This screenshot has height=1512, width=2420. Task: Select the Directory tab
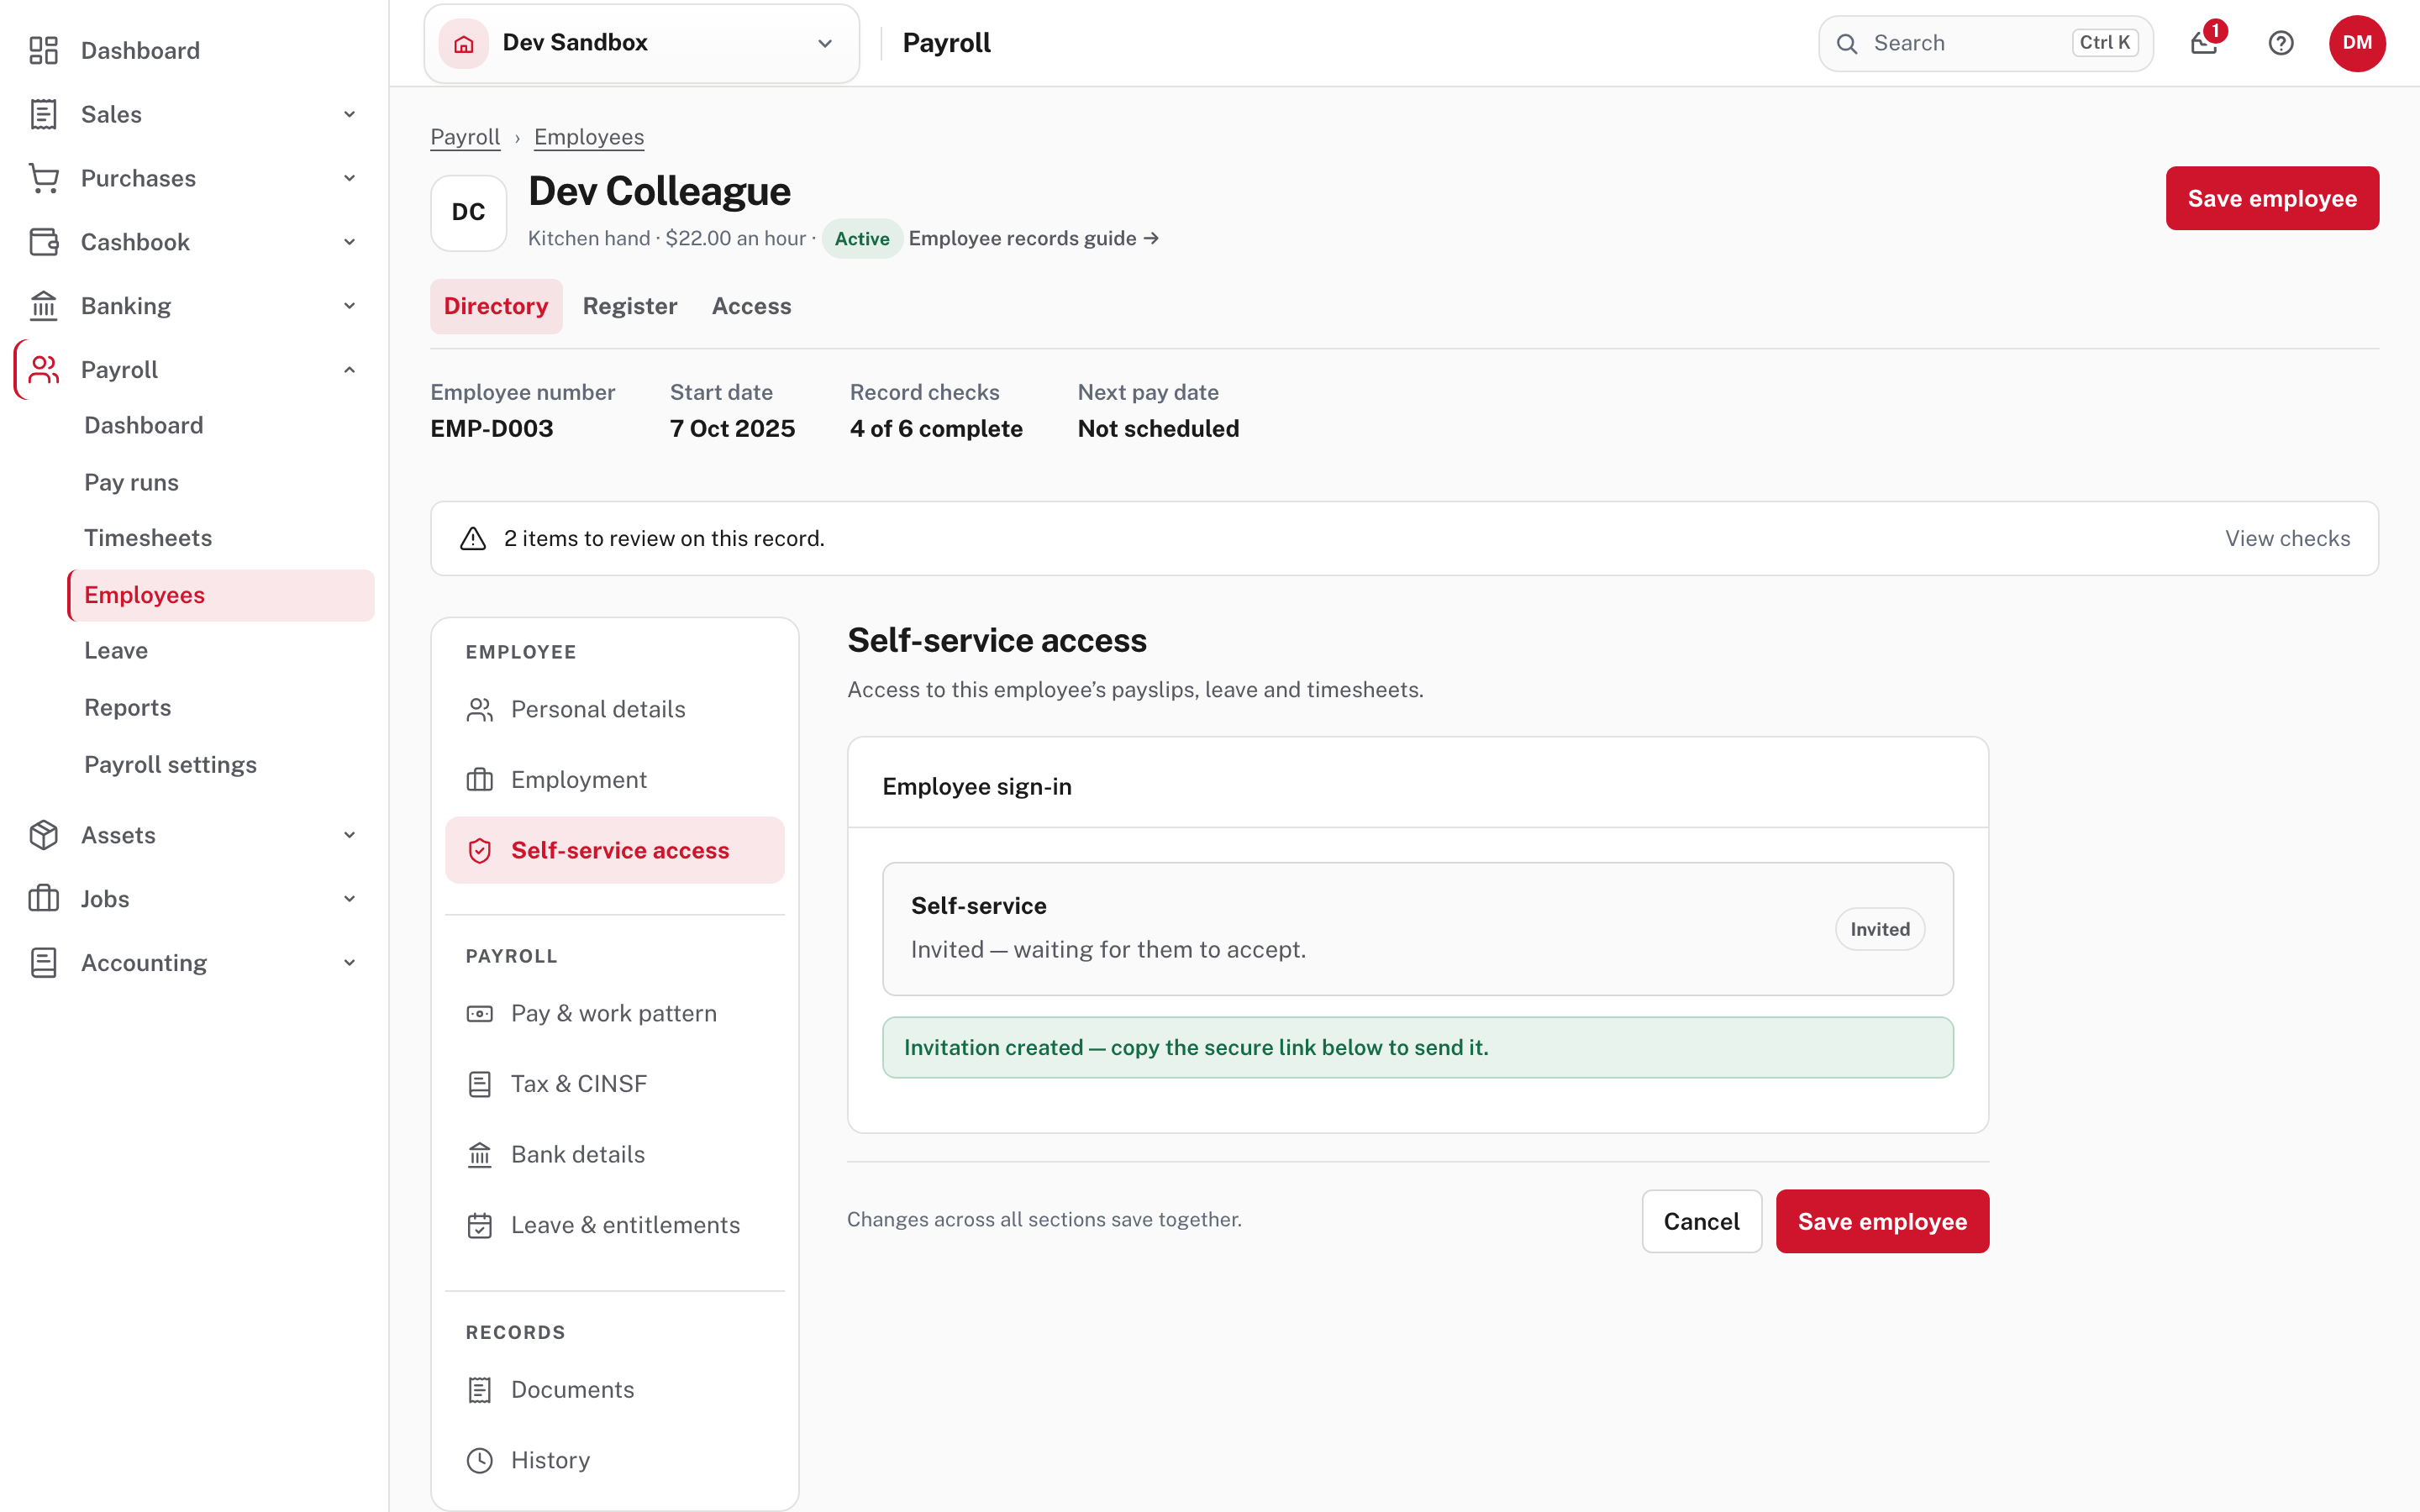click(x=496, y=306)
